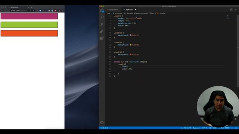Click Live Server port in status bar

coord(224,128)
